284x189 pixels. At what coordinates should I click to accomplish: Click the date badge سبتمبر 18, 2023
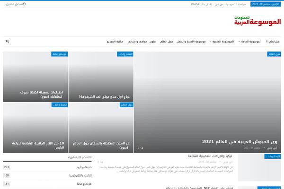266,4
